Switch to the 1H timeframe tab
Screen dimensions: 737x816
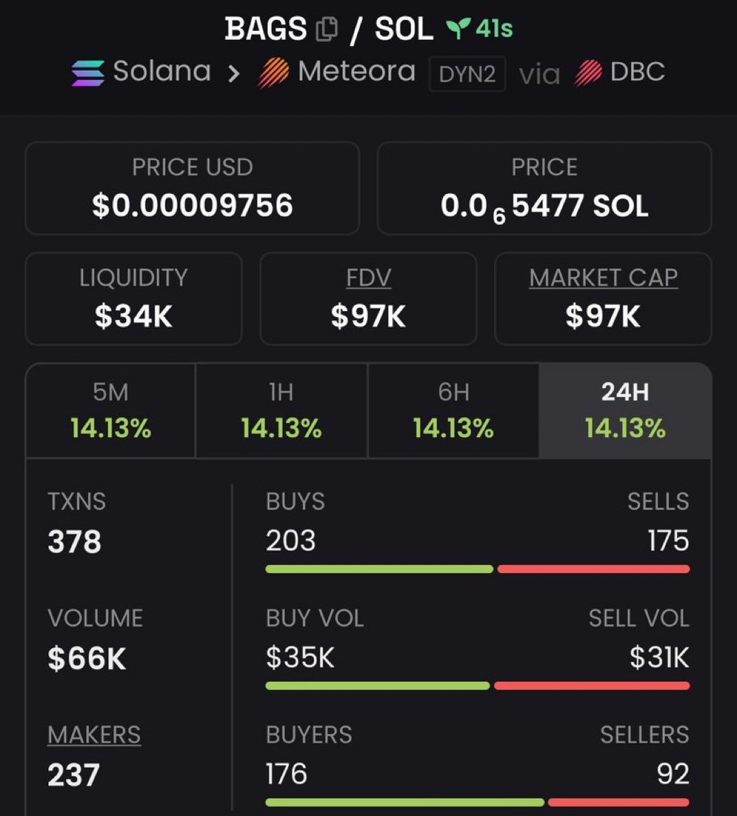[281, 411]
